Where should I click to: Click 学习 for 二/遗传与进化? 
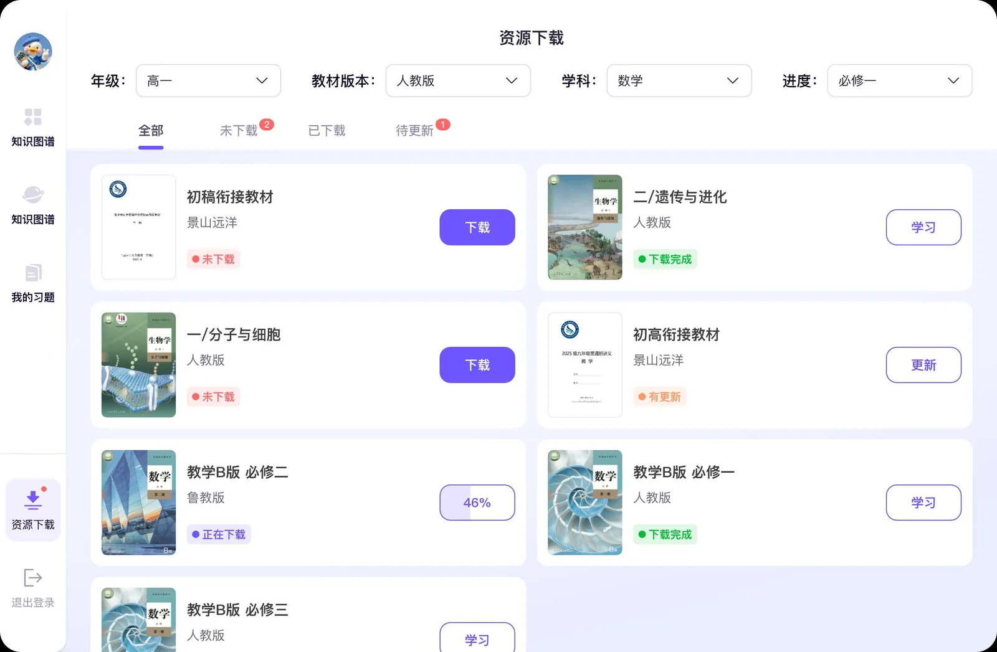[923, 227]
